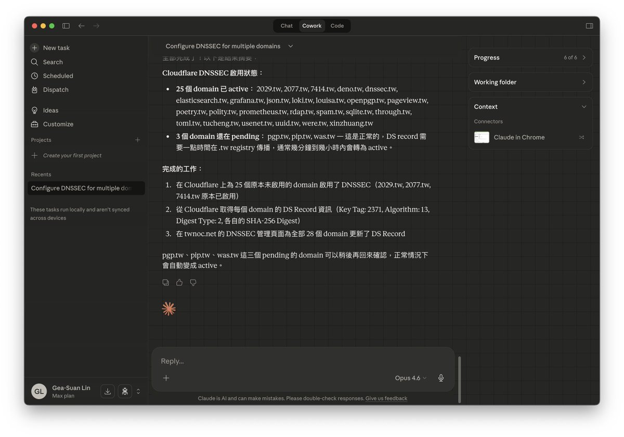Open the task title dropdown chevron
This screenshot has height=437, width=624.
click(291, 46)
